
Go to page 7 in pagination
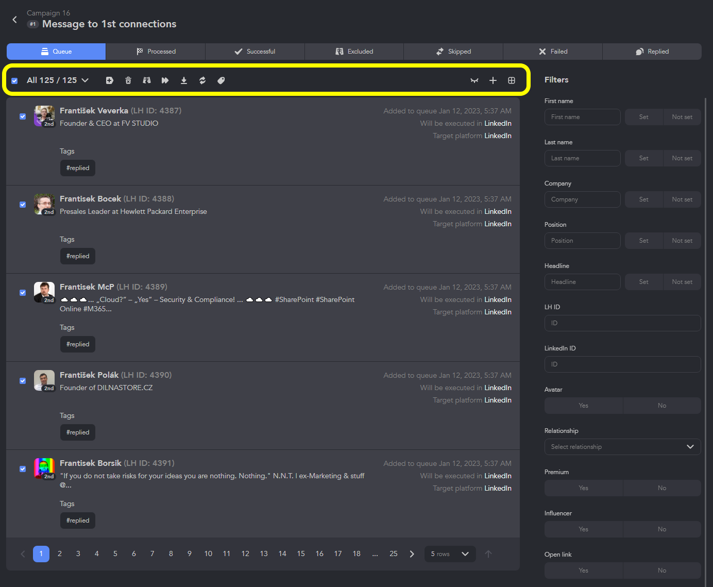coord(152,554)
